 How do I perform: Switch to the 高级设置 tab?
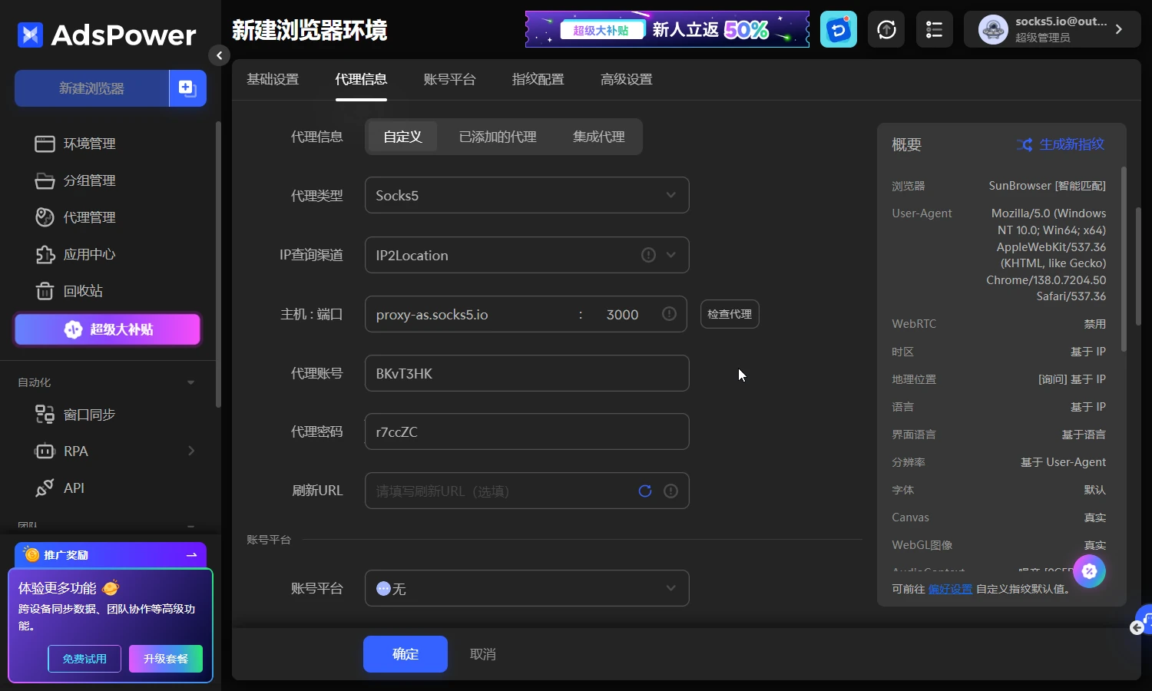pyautogui.click(x=626, y=79)
